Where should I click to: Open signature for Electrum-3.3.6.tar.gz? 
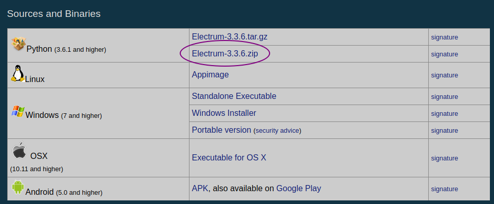pyautogui.click(x=444, y=37)
